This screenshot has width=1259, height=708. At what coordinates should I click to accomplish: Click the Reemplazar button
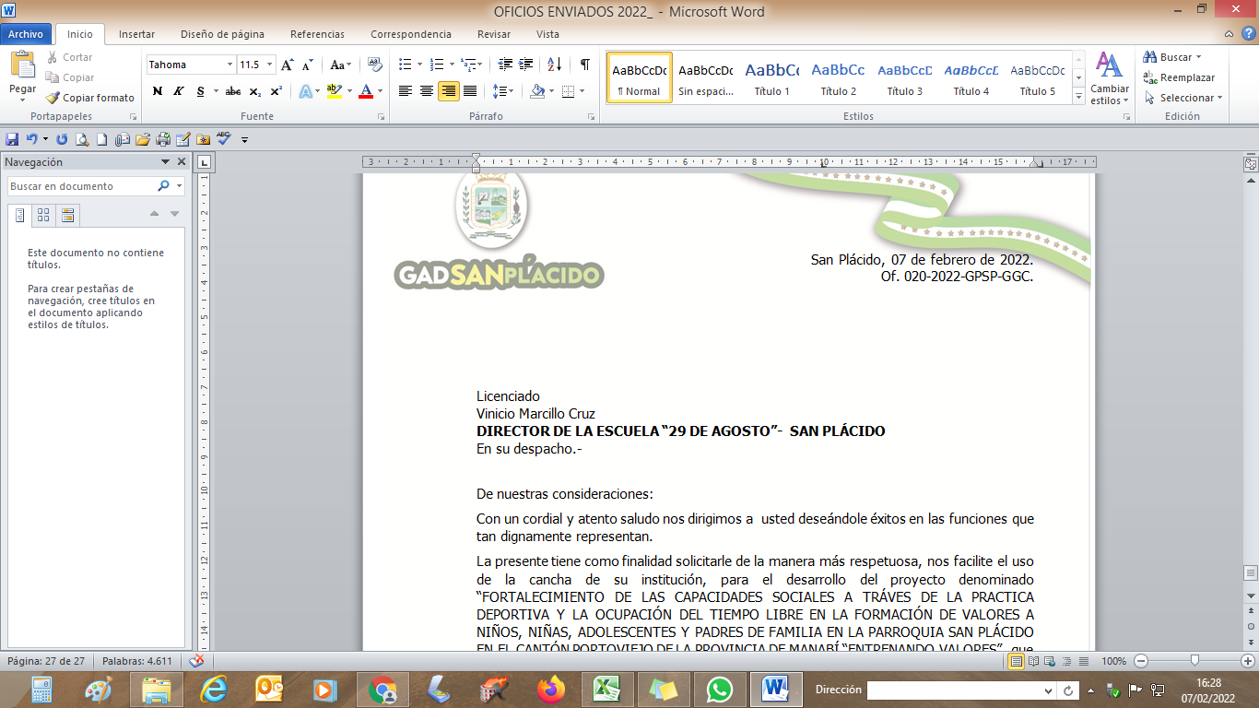[1179, 77]
